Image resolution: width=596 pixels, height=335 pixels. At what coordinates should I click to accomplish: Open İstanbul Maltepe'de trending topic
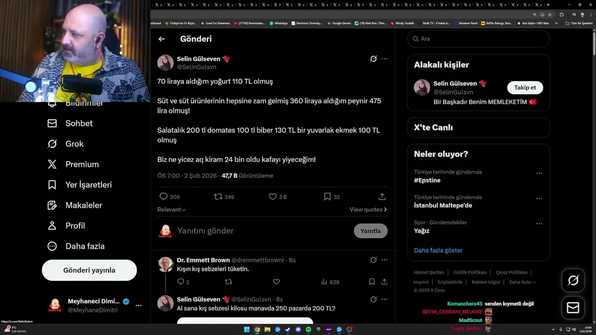pos(443,205)
